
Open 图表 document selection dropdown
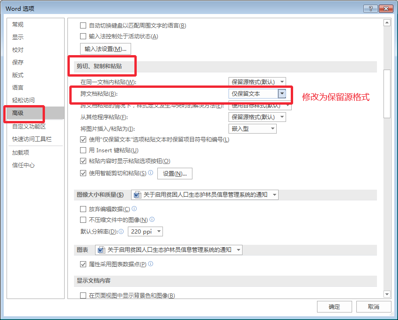pos(169,250)
